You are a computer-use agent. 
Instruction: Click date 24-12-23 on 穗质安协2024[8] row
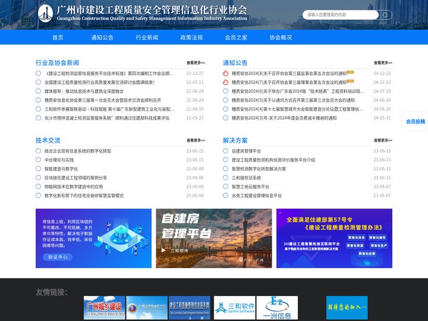[382, 74]
